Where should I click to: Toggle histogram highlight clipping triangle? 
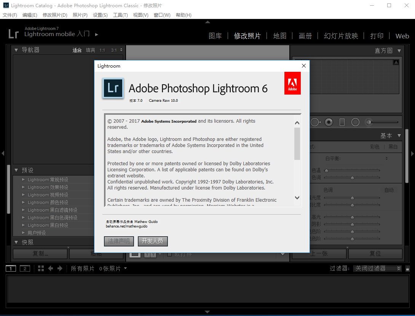click(396, 62)
